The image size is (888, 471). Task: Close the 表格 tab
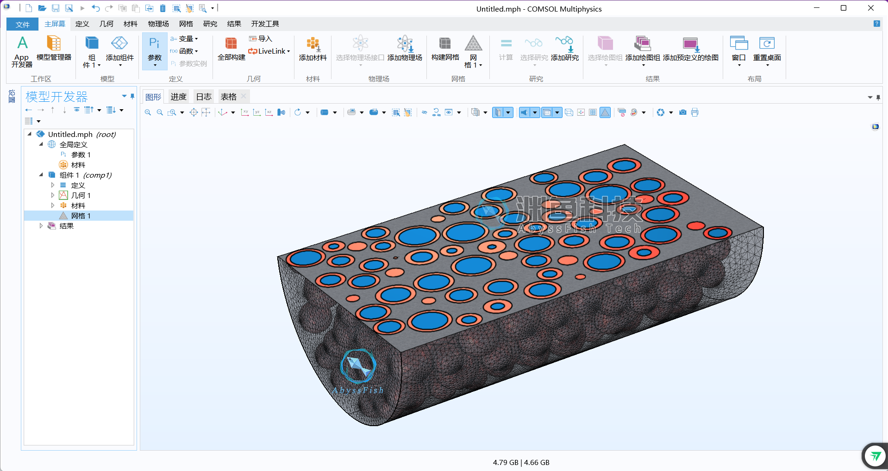(244, 96)
